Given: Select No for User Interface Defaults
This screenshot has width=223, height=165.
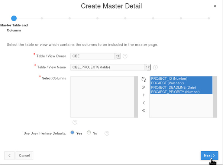Looking at the screenshot, I should 89,133.
